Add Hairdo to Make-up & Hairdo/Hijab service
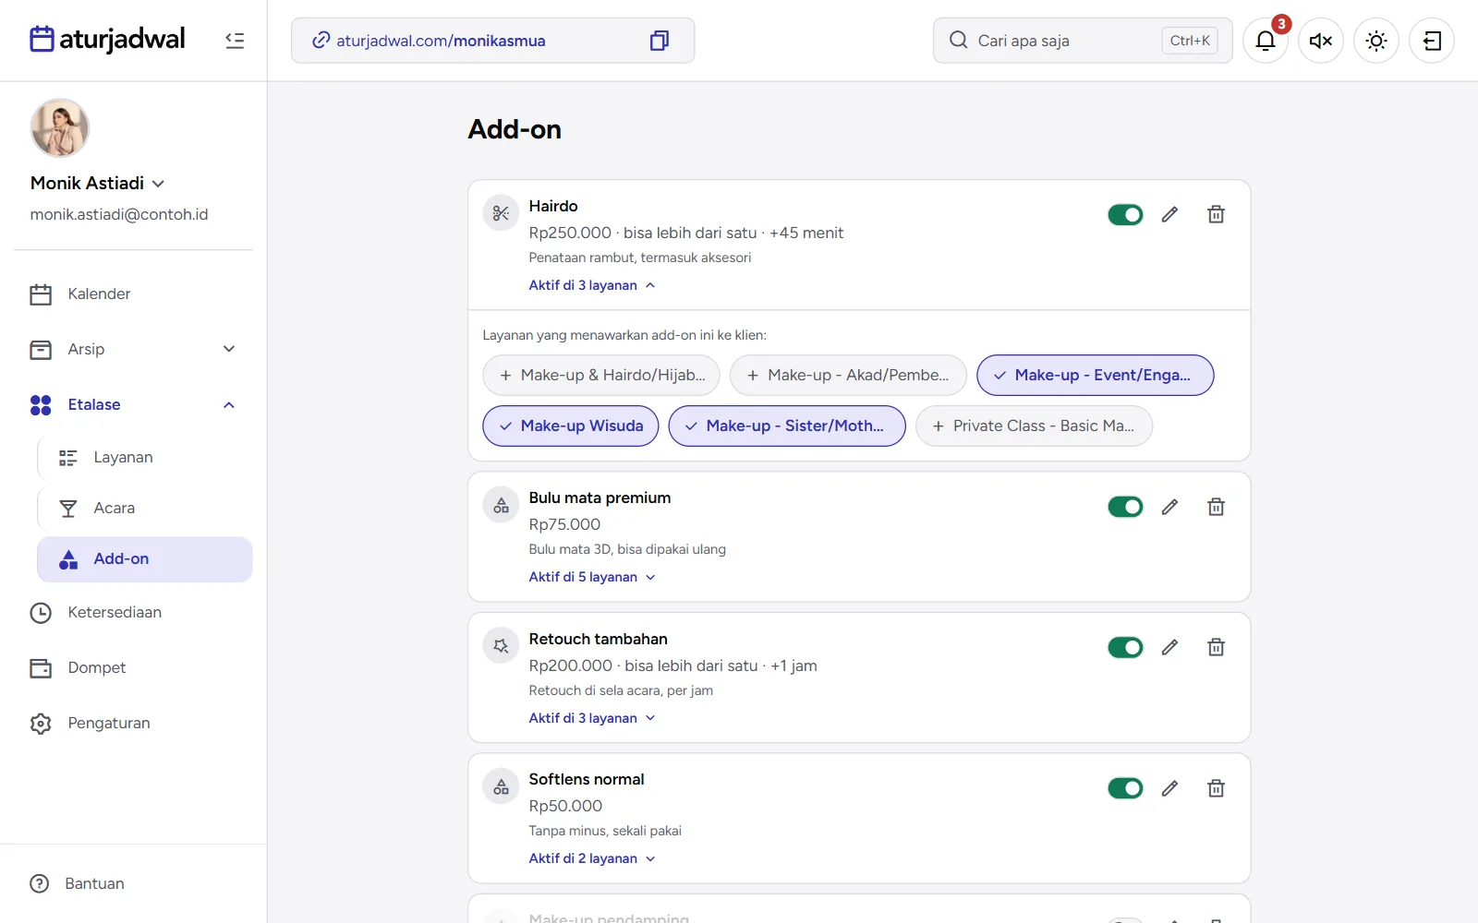 pos(601,376)
